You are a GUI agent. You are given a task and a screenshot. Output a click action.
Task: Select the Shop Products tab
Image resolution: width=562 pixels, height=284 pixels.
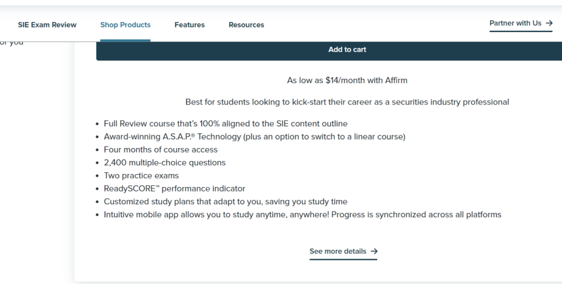(125, 25)
